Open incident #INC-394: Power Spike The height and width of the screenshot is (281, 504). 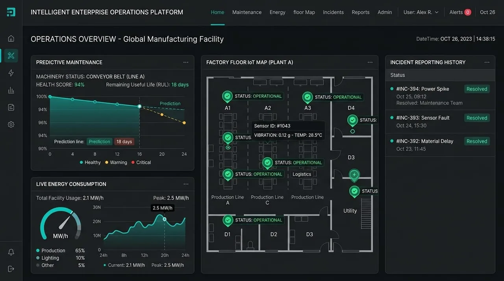point(440,96)
